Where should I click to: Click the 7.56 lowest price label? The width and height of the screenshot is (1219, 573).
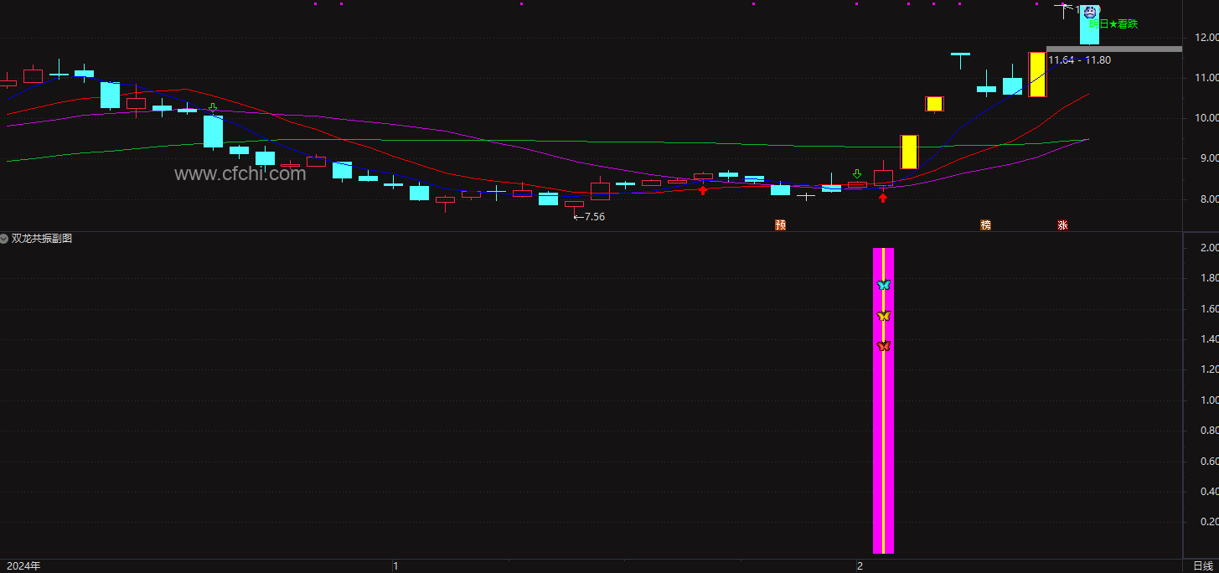589,217
